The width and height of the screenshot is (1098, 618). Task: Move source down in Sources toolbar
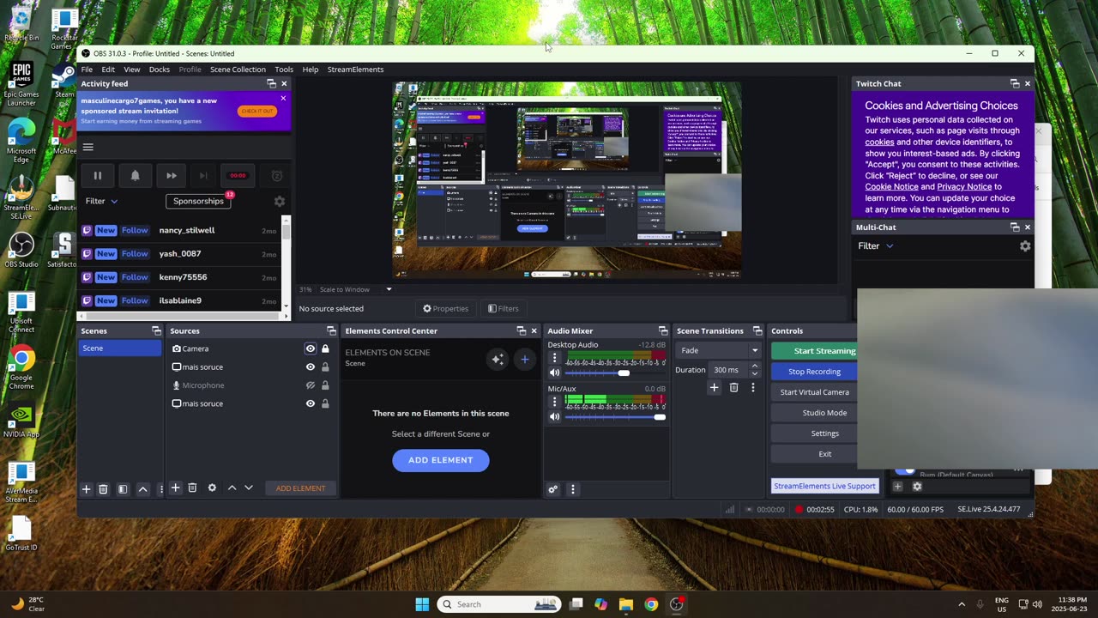[249, 488]
